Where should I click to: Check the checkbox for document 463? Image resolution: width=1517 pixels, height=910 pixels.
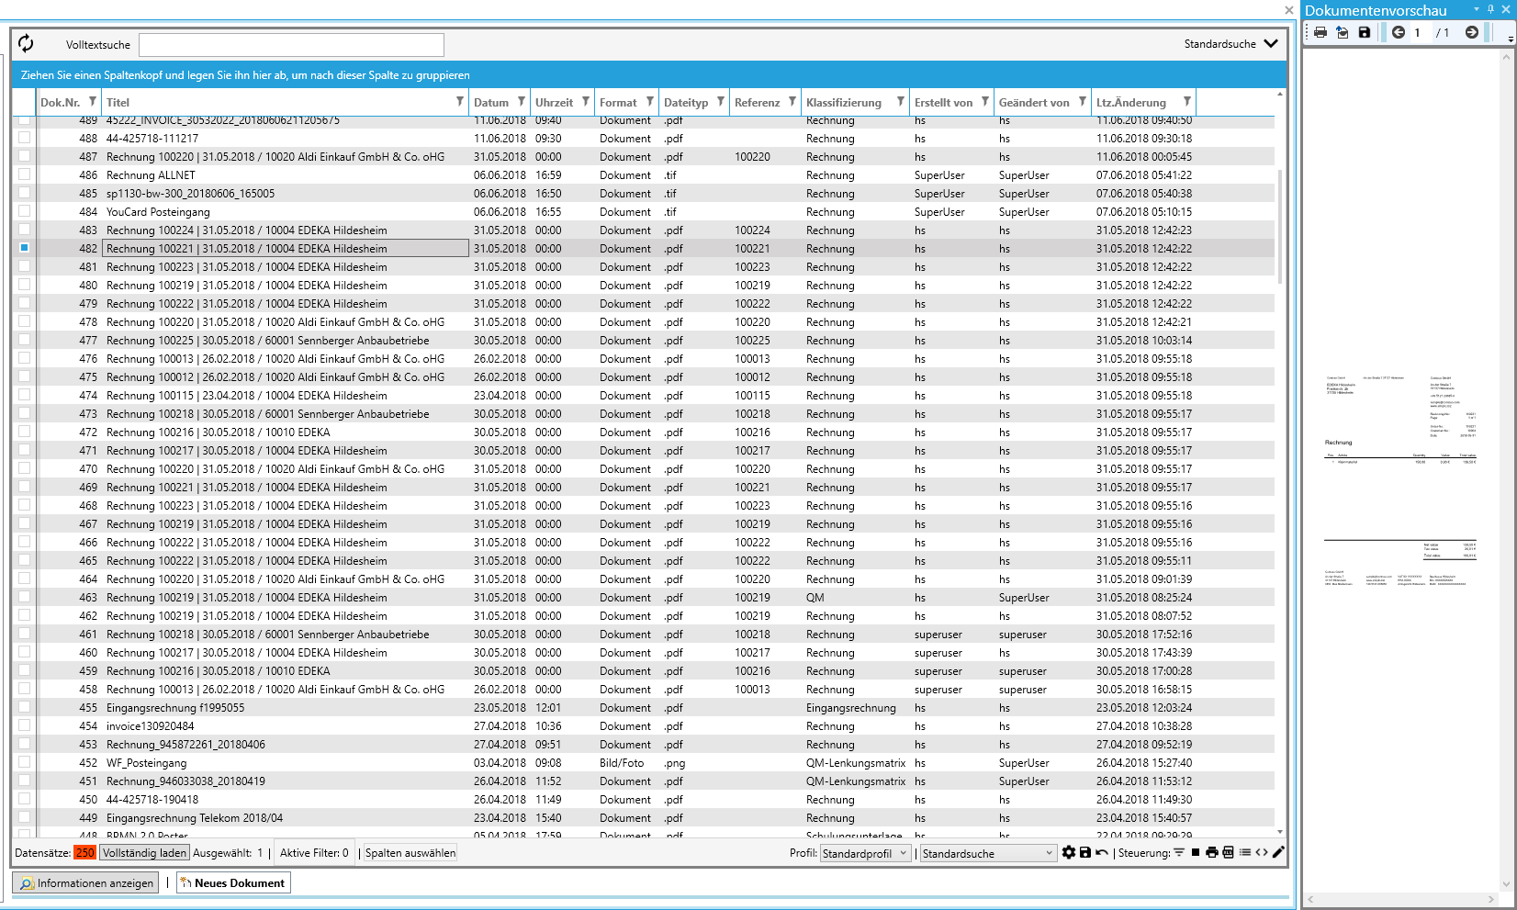point(25,597)
